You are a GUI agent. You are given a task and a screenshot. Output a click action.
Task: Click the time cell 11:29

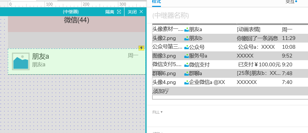289,38
